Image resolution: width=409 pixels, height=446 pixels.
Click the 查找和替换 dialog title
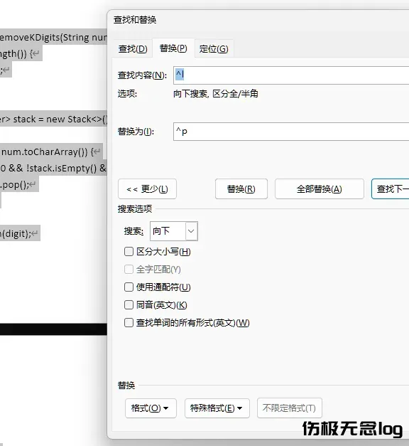[x=135, y=20]
